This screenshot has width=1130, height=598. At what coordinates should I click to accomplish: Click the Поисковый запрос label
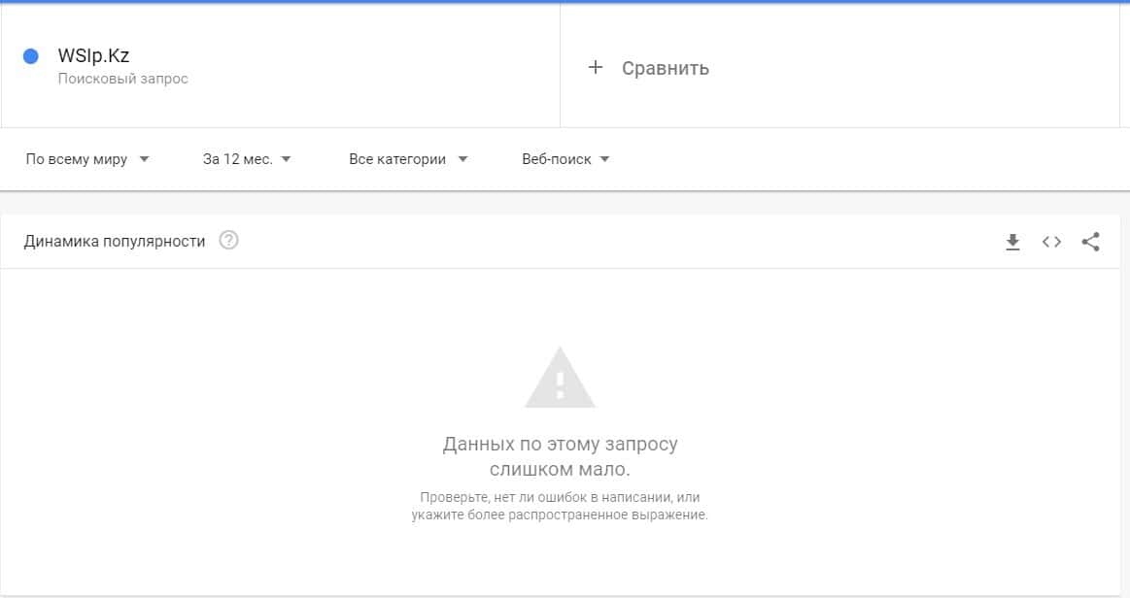[x=122, y=79]
